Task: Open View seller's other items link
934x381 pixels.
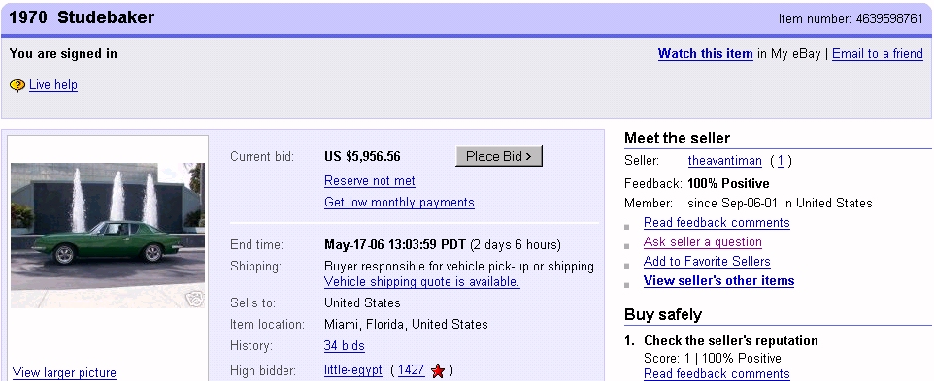Action: pyautogui.click(x=719, y=280)
